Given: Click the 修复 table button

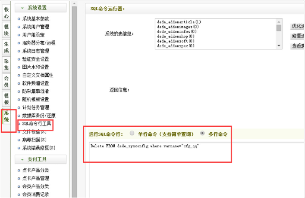Looking at the screenshot, I should coord(298,36).
